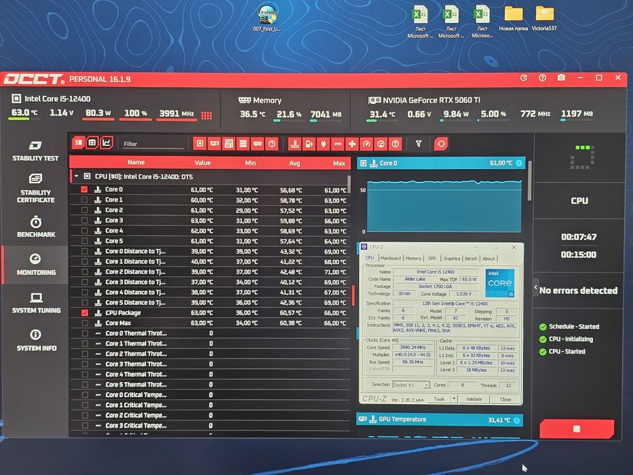The height and width of the screenshot is (475, 633).
Task: Open the System Info section
Action: (x=37, y=341)
